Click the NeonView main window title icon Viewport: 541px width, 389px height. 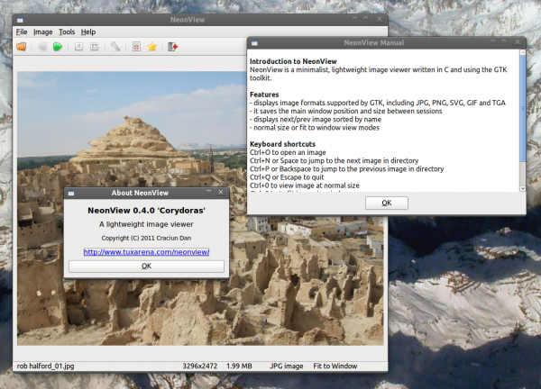tap(20, 21)
